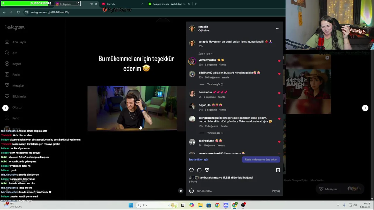Open Bildirimler notifications
Image resolution: width=374 pixels, height=210 pixels.
(15, 97)
